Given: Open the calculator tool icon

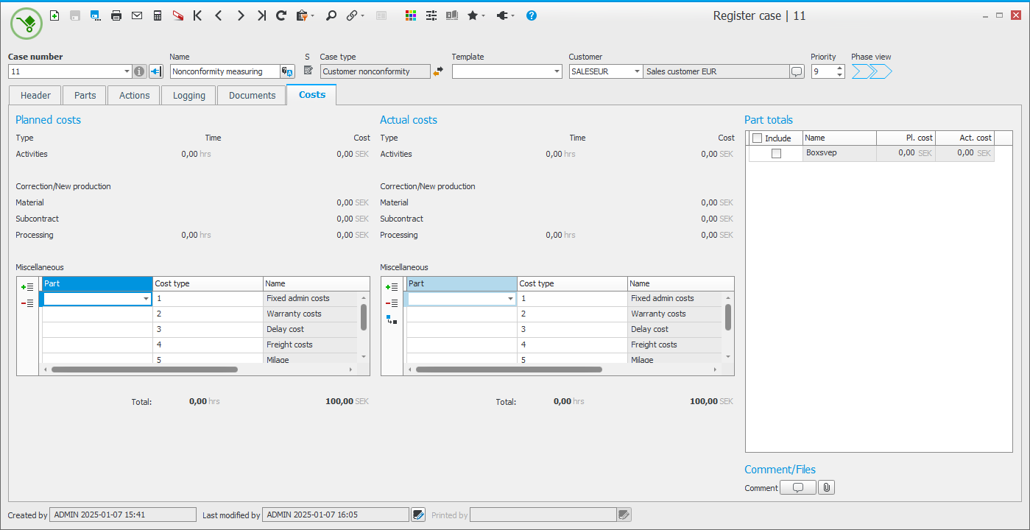Looking at the screenshot, I should coord(158,15).
